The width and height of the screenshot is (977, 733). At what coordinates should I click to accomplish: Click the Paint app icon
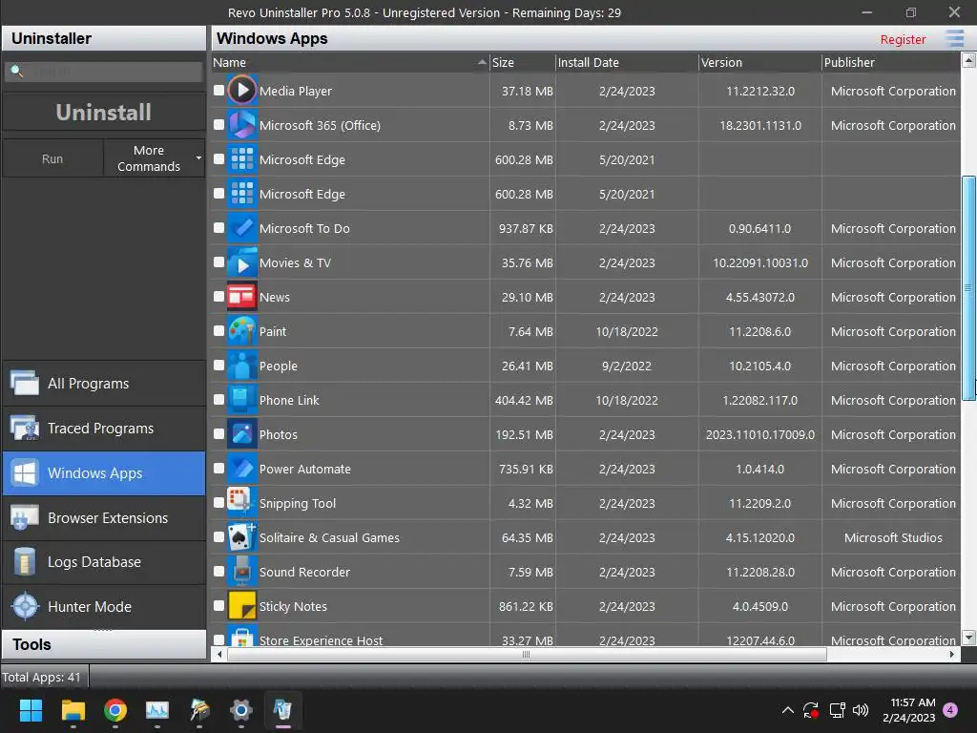241,331
